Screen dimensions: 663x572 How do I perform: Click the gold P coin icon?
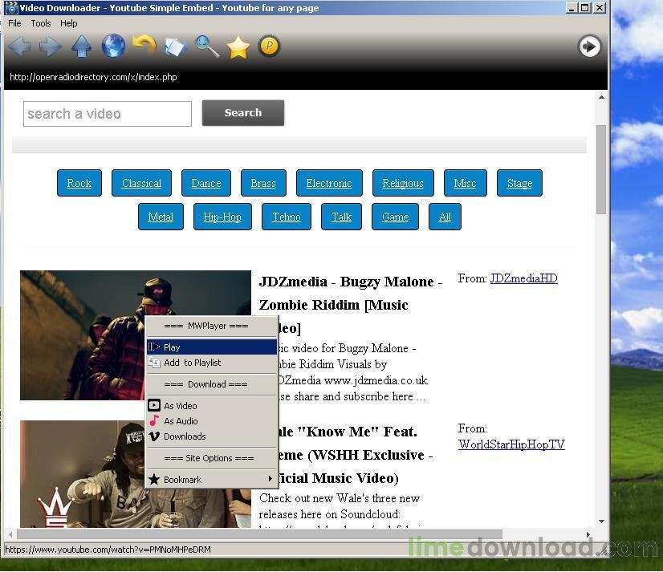[x=269, y=47]
